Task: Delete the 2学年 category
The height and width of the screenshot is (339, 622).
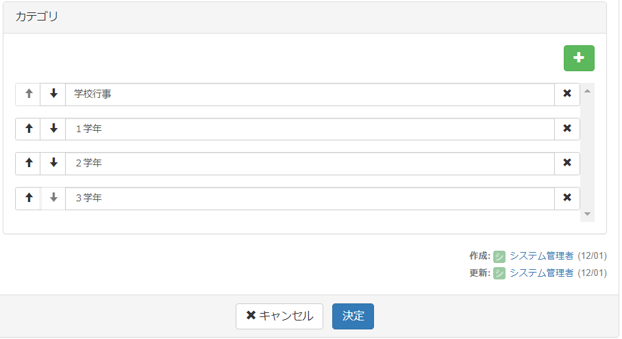Action: (567, 163)
